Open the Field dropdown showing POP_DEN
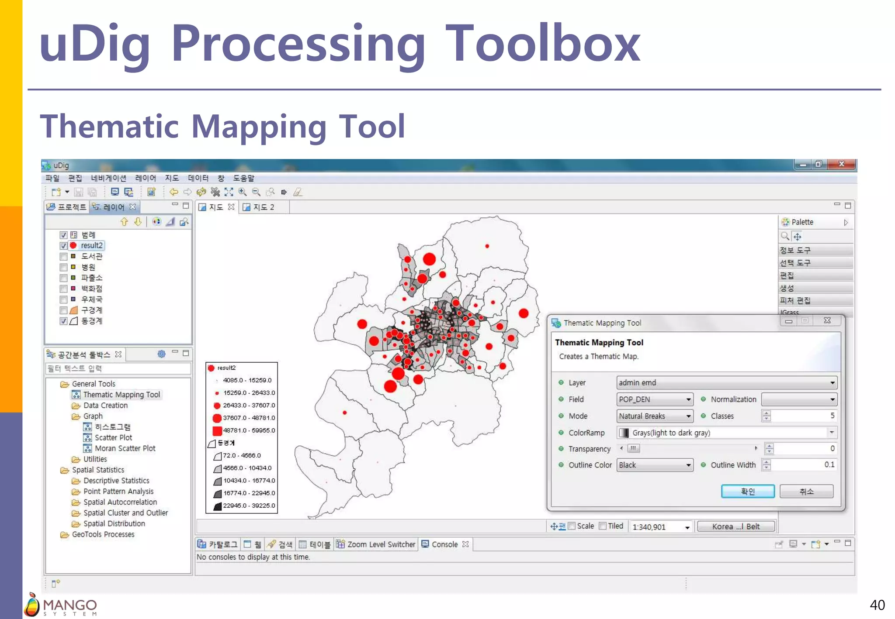 [655, 399]
